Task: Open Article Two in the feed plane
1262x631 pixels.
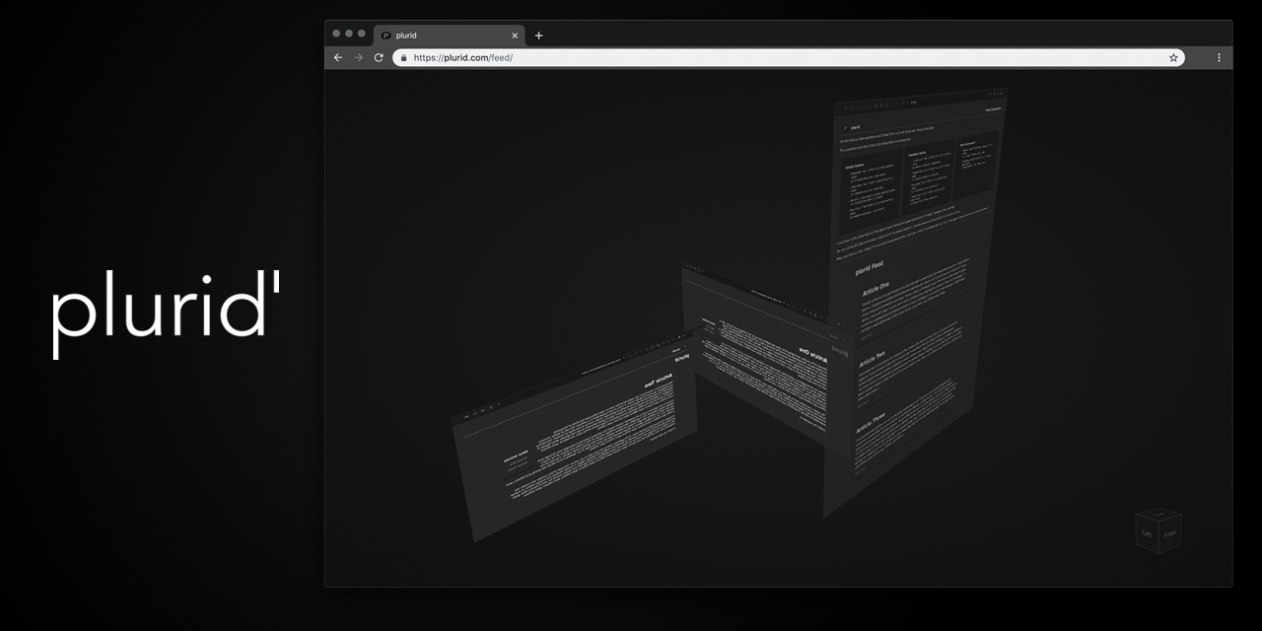Action: (873, 359)
